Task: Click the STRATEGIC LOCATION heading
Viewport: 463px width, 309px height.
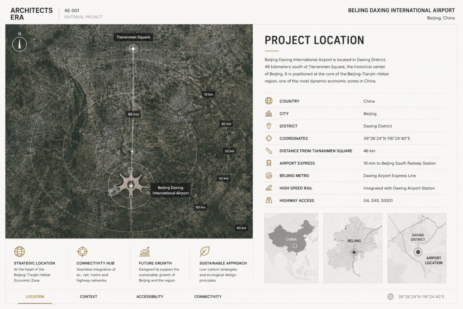Action: pyautogui.click(x=34, y=263)
